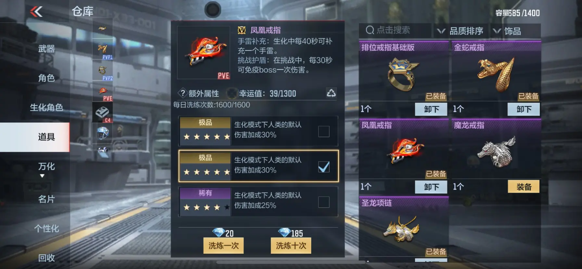Image resolution: width=582 pixels, height=269 pixels.
Task: Switch to the 武器 tab
Action: point(46,49)
